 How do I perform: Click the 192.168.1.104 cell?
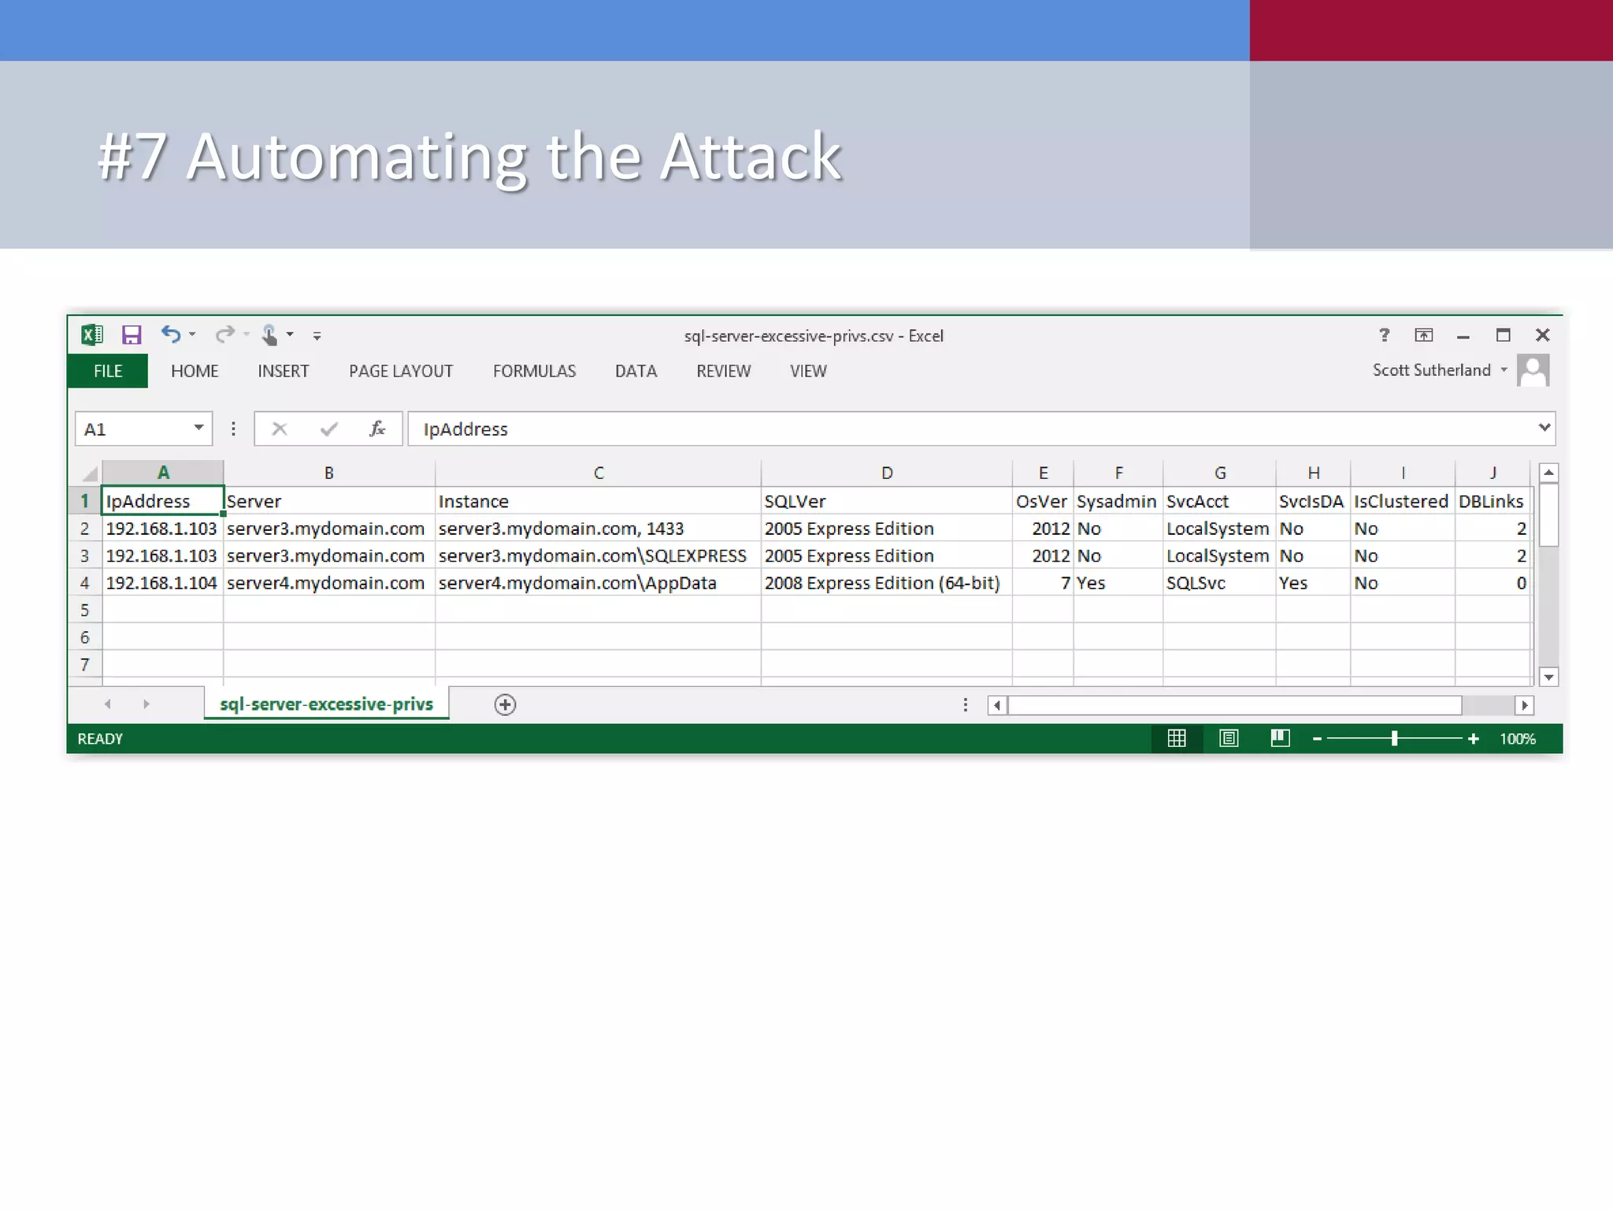(162, 583)
